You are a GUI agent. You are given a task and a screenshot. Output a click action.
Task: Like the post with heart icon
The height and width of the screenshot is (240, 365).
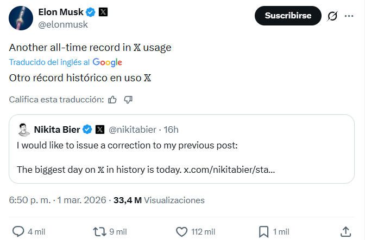pos(182,231)
